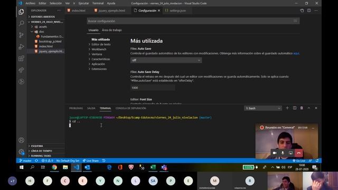The image size is (338, 190).
Task: Open the Manage gear icon
Action: click(21, 152)
